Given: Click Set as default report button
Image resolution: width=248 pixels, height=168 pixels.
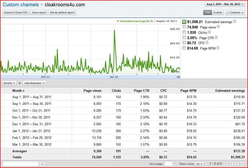Looking at the screenshot, I should (x=62, y=12).
